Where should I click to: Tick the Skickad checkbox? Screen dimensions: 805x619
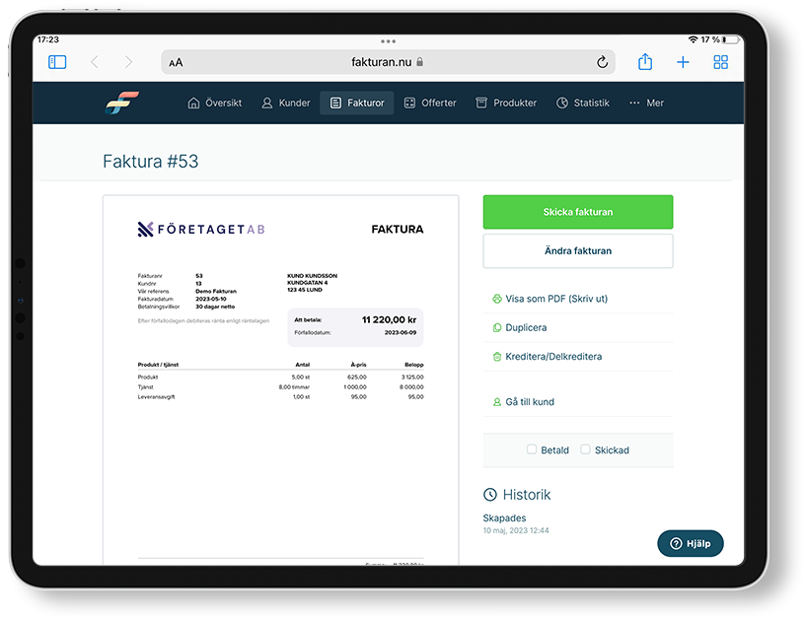(585, 449)
